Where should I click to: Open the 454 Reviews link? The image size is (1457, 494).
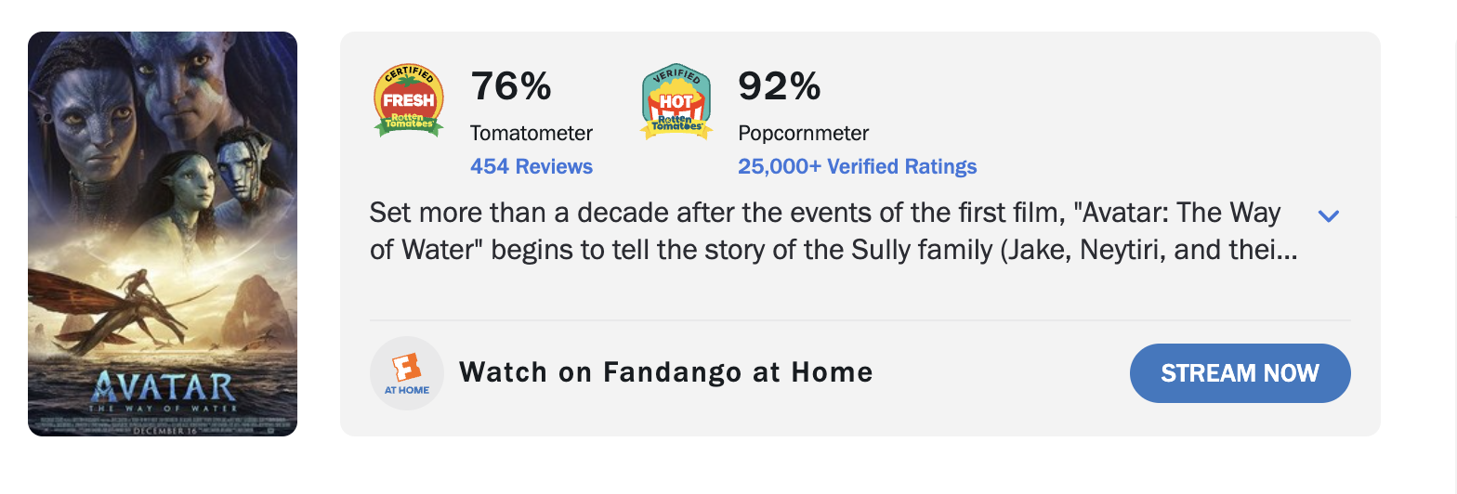532,167
